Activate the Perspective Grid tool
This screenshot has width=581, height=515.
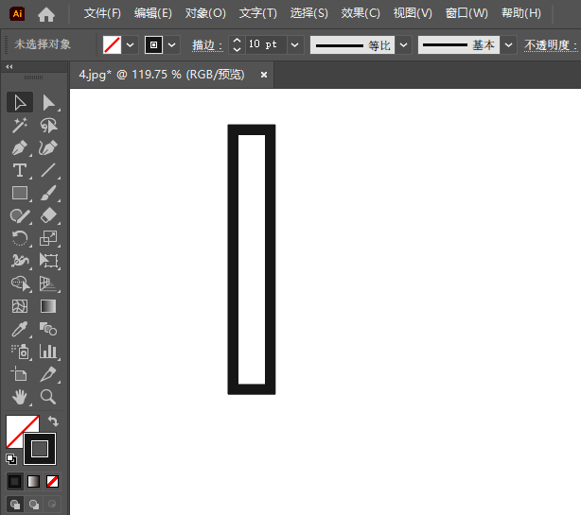pos(48,283)
